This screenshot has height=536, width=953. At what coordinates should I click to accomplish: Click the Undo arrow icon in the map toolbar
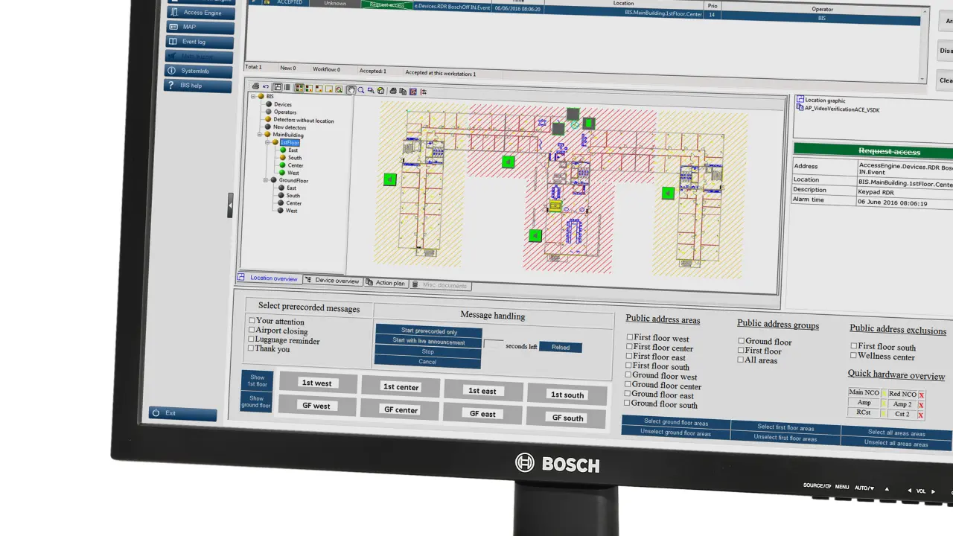coord(266,87)
